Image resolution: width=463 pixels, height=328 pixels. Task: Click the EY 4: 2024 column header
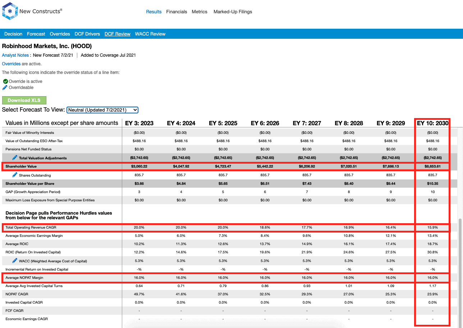point(181,123)
